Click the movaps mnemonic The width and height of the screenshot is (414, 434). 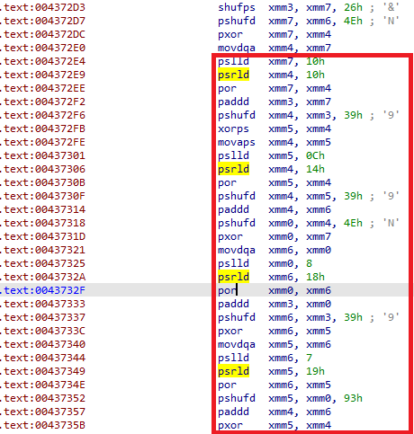pyautogui.click(x=237, y=142)
